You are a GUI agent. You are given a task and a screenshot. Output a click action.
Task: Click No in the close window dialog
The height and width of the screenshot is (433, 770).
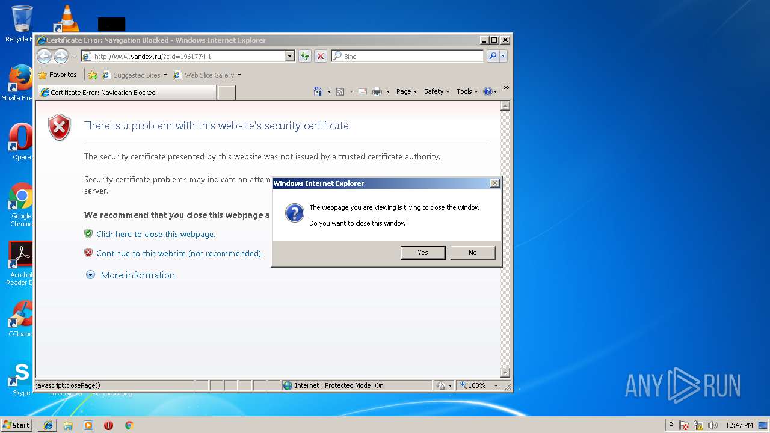click(473, 253)
